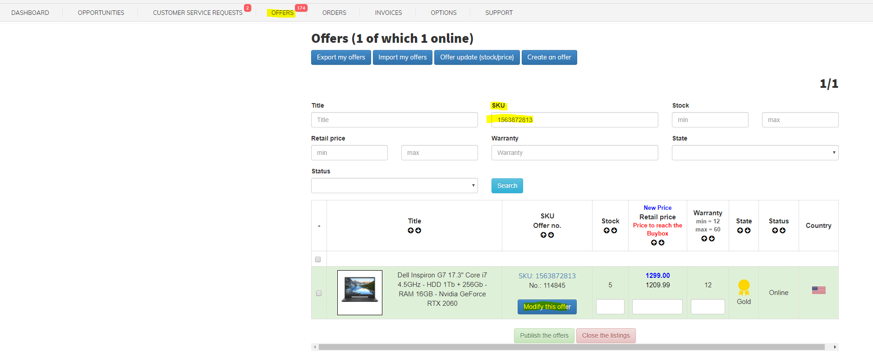The width and height of the screenshot is (873, 358).
Task: Click Modify this offer button
Action: click(547, 307)
